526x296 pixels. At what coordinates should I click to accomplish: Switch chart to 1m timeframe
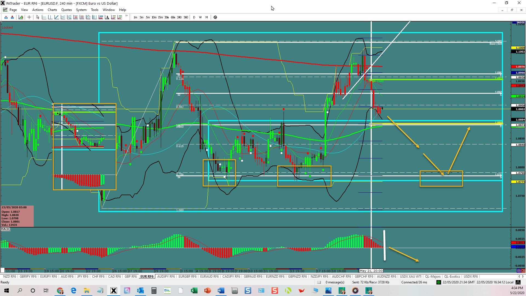135,17
